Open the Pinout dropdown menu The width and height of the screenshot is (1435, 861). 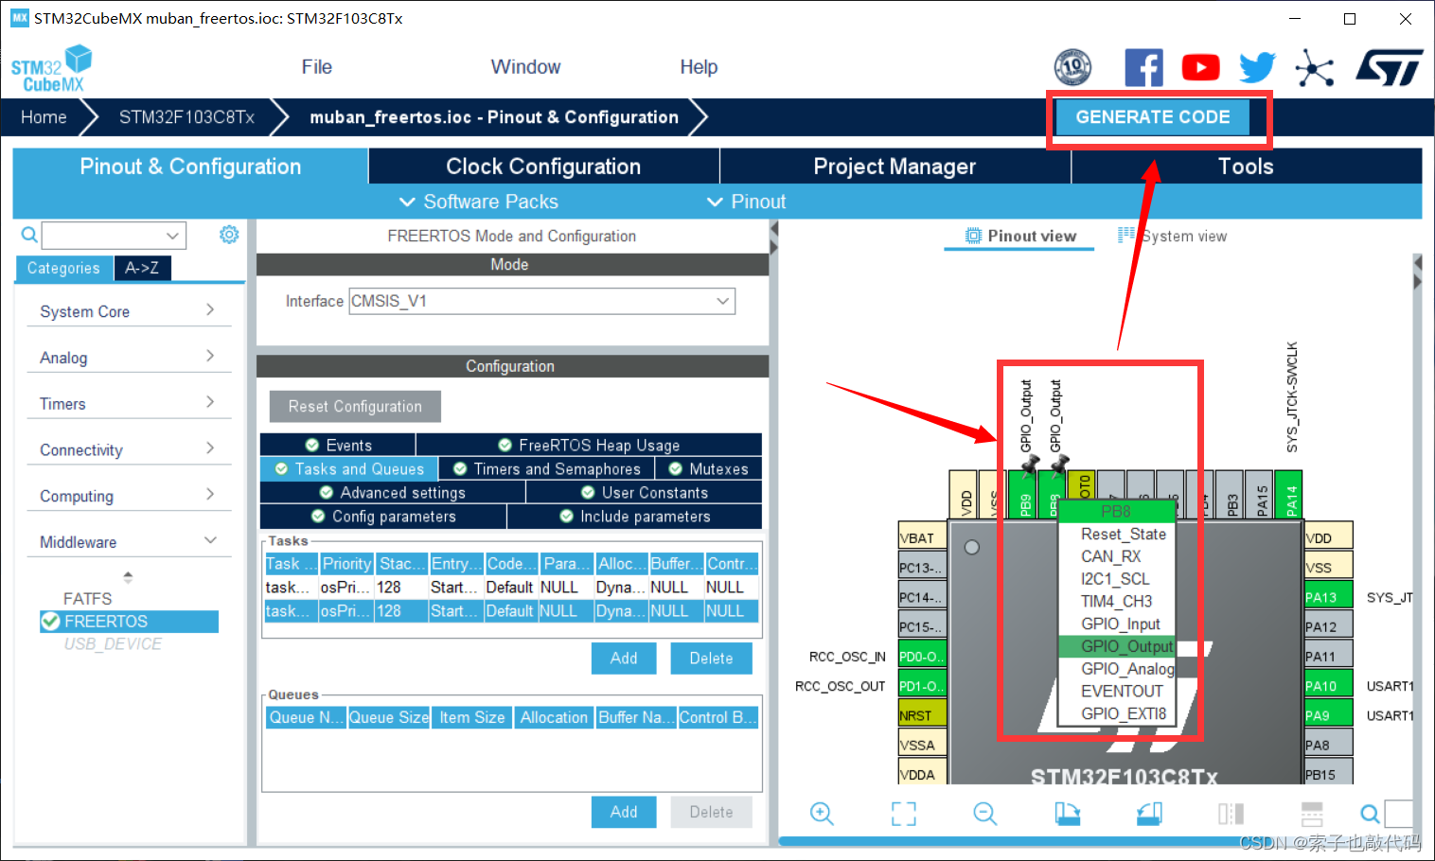click(747, 202)
